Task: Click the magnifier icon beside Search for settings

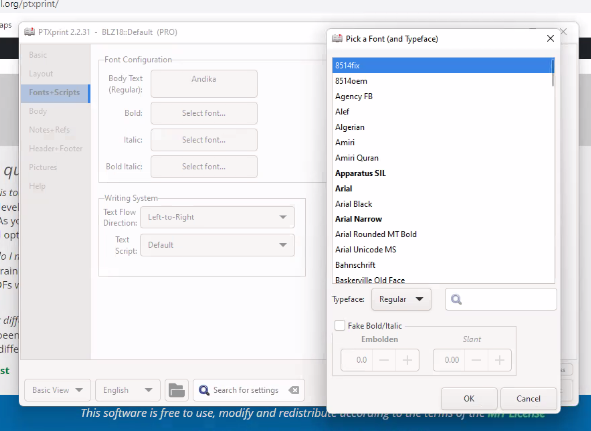Action: (204, 390)
